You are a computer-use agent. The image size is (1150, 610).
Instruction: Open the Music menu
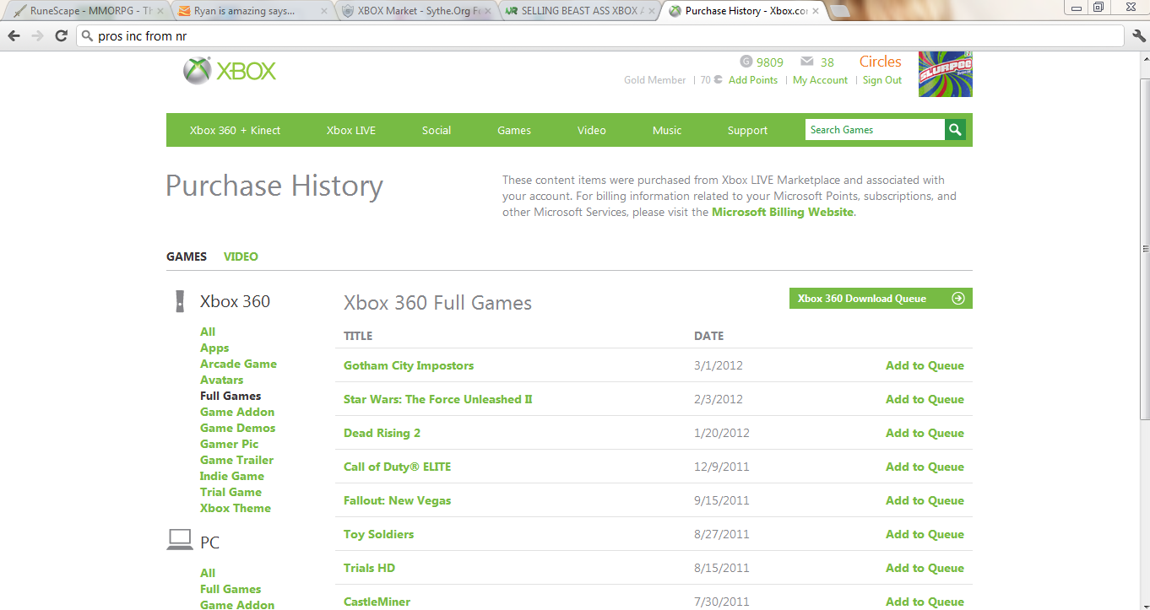pos(667,130)
